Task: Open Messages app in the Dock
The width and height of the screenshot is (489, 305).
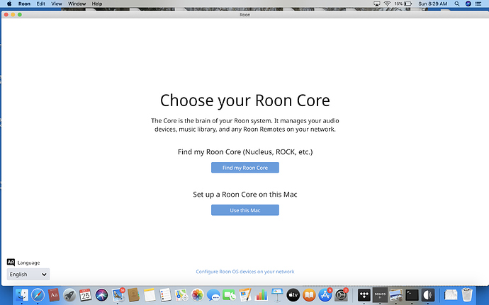Action: [x=213, y=294]
